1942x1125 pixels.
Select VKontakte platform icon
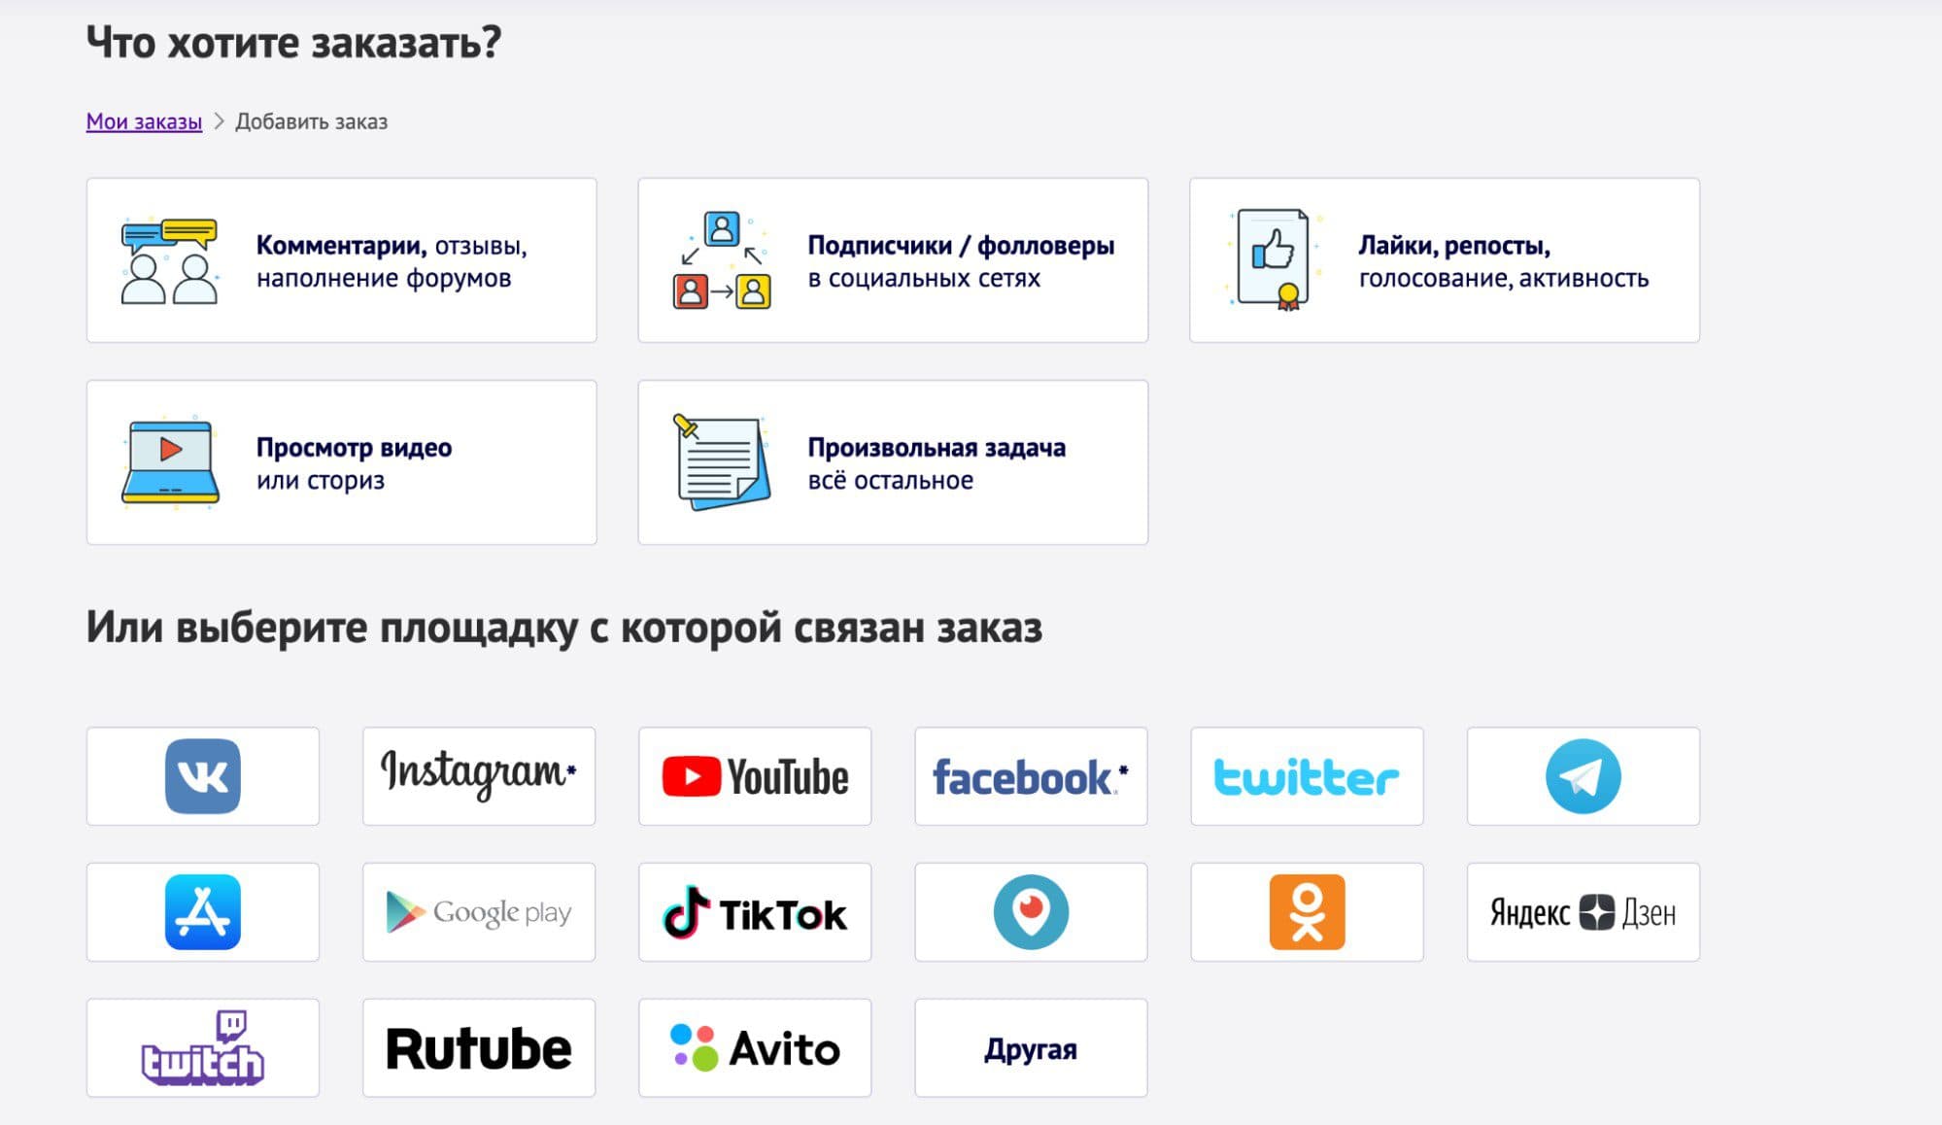click(202, 775)
